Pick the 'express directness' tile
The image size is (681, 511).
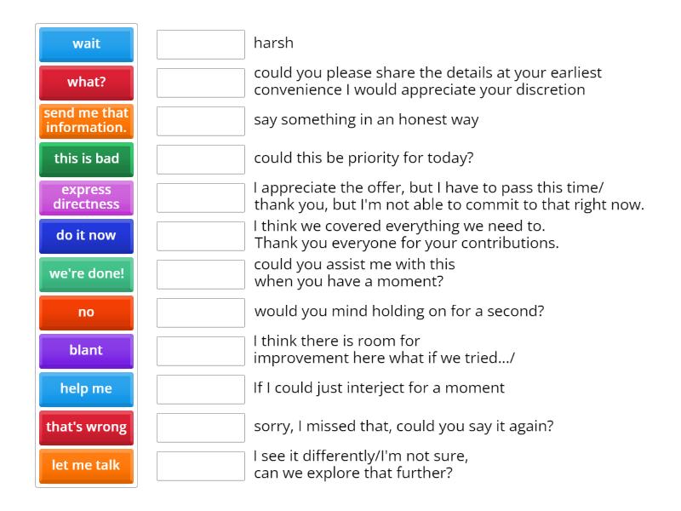pos(85,198)
